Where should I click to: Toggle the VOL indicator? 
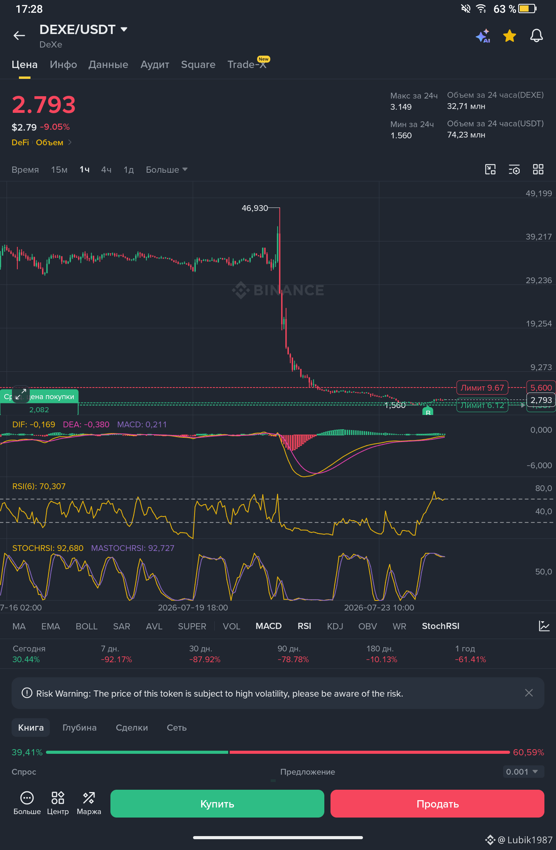(x=232, y=626)
